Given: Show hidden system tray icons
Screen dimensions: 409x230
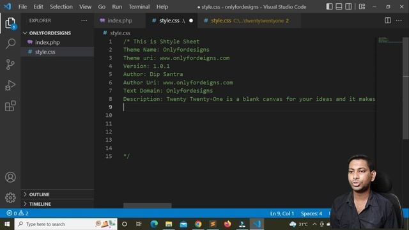Looking at the screenshot, I should tap(314, 224).
